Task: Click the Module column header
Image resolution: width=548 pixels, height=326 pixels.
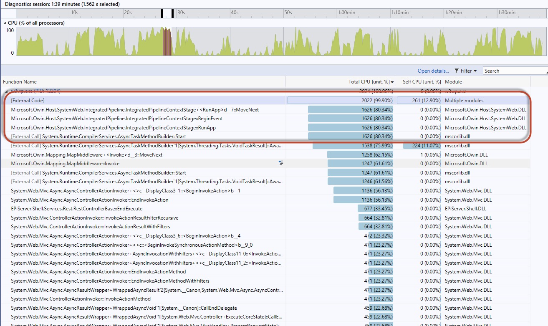Action: coord(453,82)
